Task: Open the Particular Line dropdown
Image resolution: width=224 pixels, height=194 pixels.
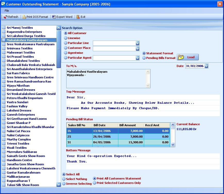Action: (x=137, y=43)
